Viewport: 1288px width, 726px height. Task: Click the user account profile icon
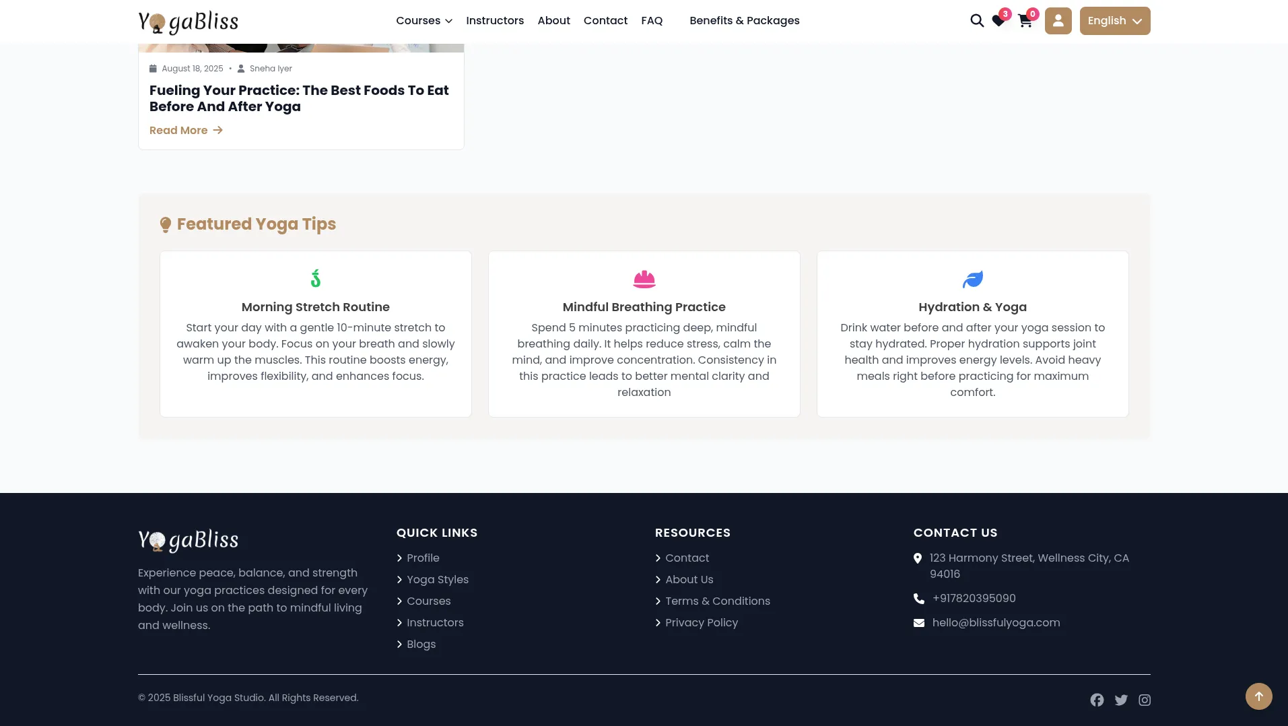[1058, 21]
